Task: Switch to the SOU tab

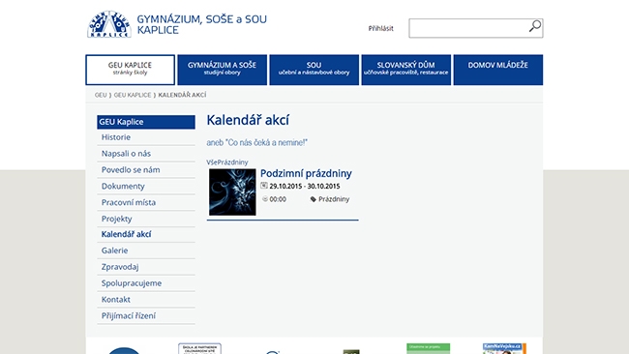Action: (314, 70)
